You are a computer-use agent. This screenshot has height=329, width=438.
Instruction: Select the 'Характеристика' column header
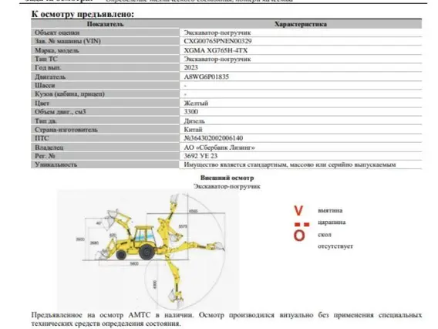click(301, 24)
